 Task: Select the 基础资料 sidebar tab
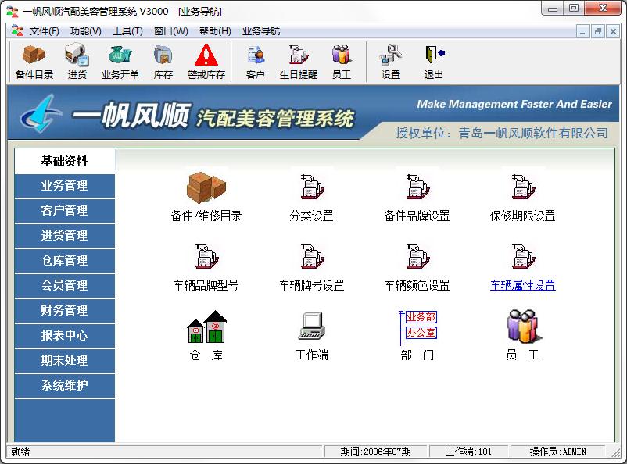tap(64, 161)
